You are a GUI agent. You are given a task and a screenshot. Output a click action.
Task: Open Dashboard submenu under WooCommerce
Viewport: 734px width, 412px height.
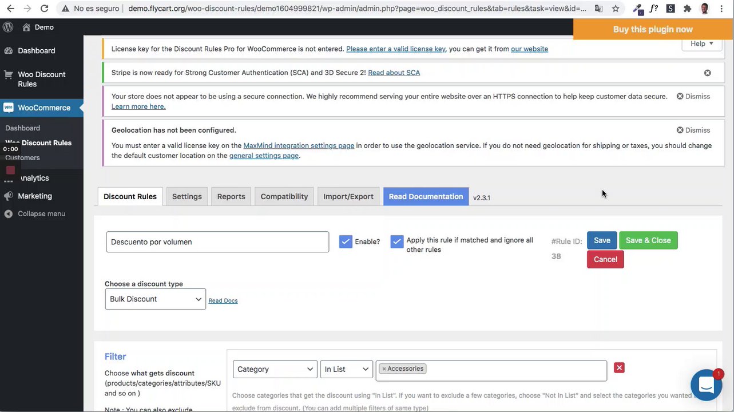[x=23, y=128]
